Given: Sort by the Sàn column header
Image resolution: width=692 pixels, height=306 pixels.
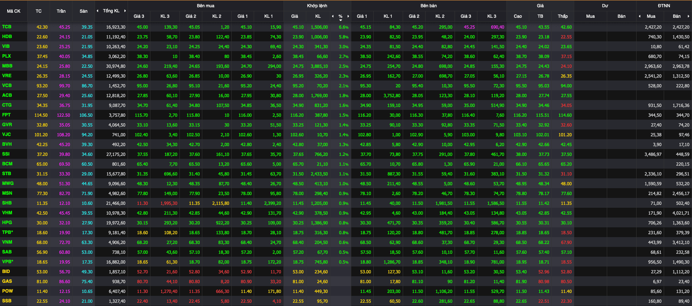Looking at the screenshot, I should click(83, 11).
